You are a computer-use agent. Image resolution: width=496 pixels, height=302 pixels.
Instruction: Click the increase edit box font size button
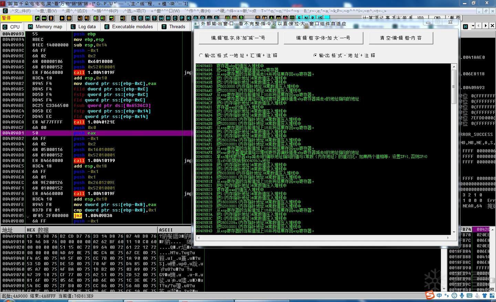click(x=323, y=38)
